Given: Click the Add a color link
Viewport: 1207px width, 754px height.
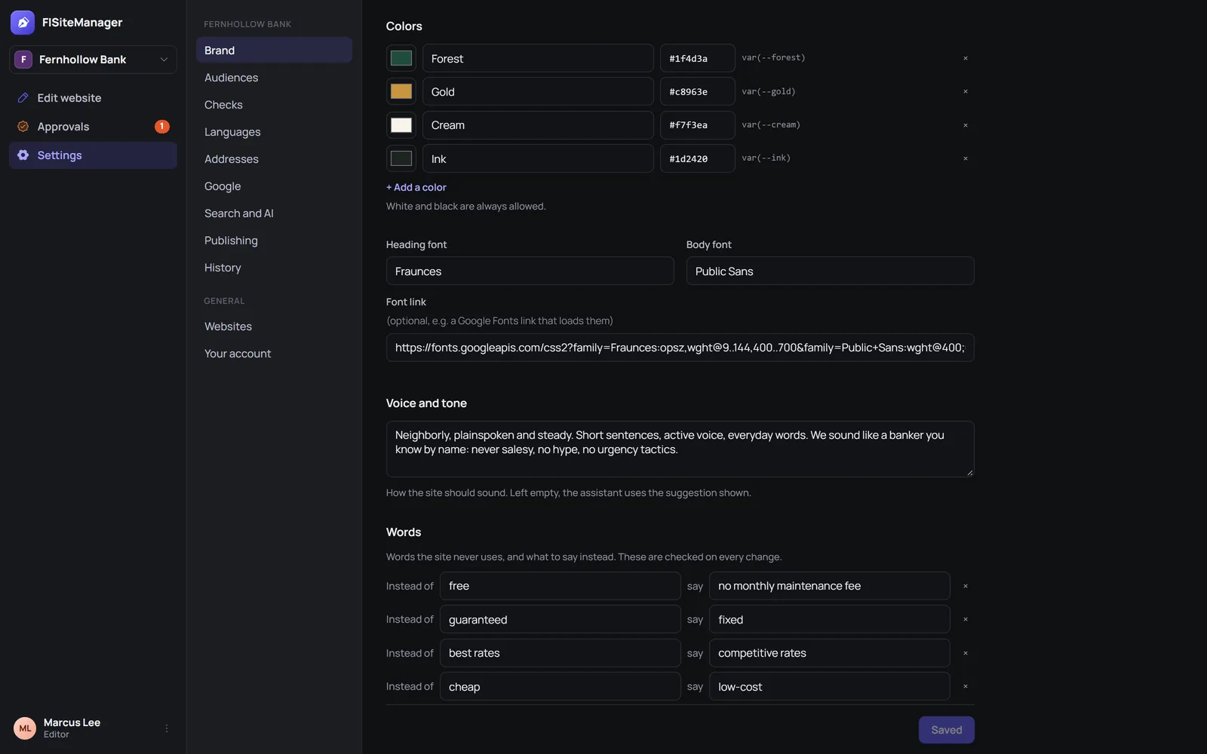Looking at the screenshot, I should click(x=416, y=187).
